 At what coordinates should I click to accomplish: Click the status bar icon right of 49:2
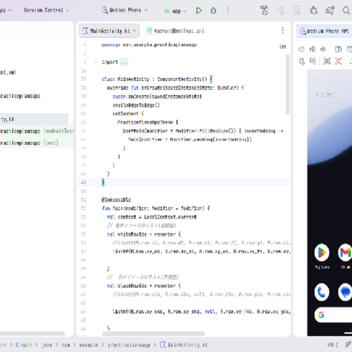348,344
